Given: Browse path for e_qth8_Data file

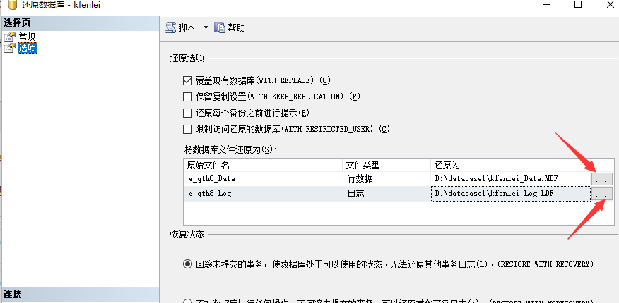Looking at the screenshot, I should pos(601,179).
